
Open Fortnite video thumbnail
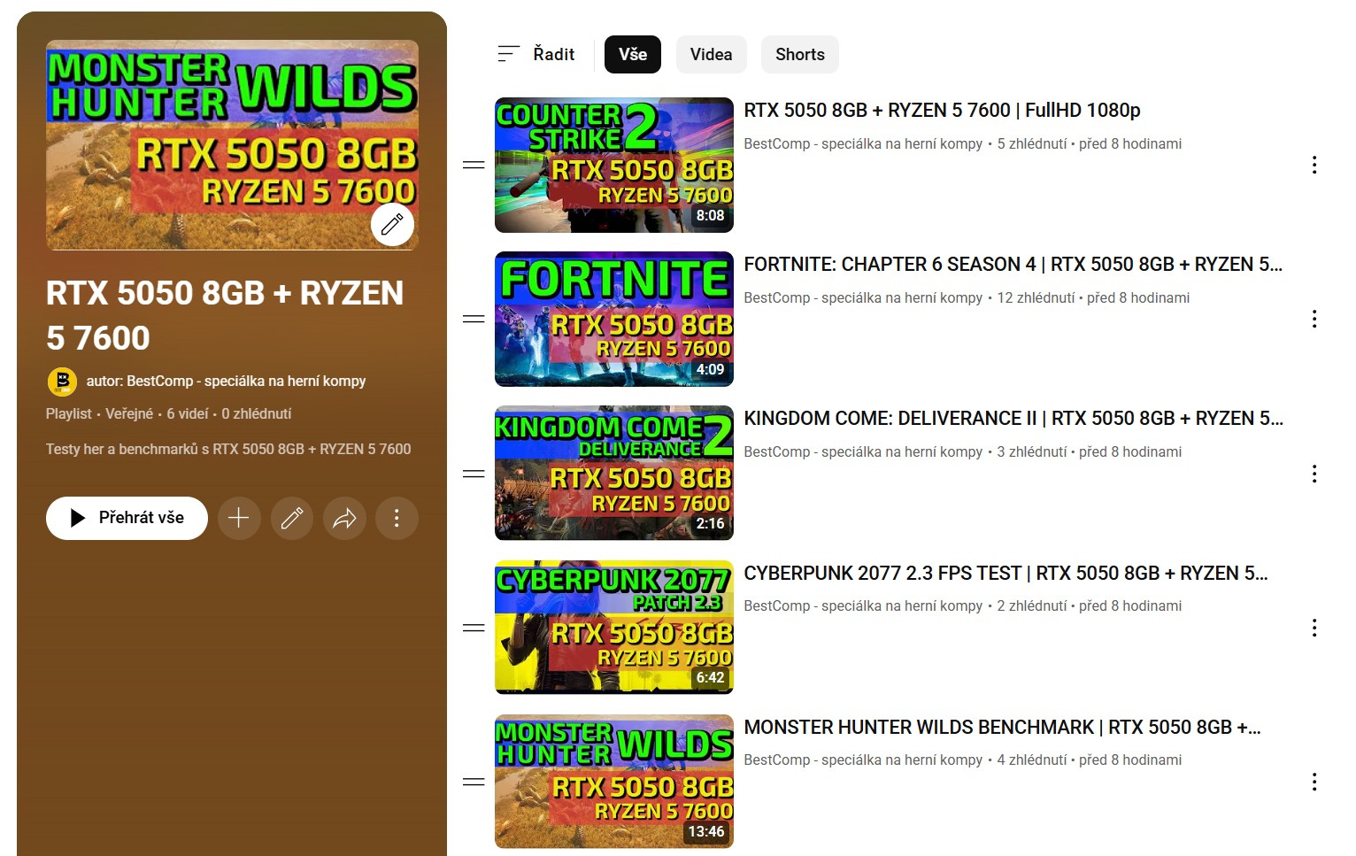pos(614,319)
